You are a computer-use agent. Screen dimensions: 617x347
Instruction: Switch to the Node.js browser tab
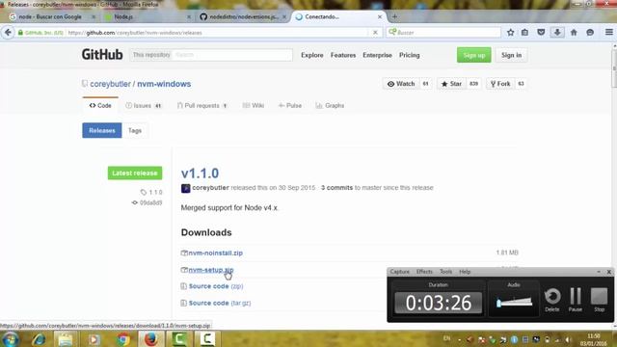point(123,16)
